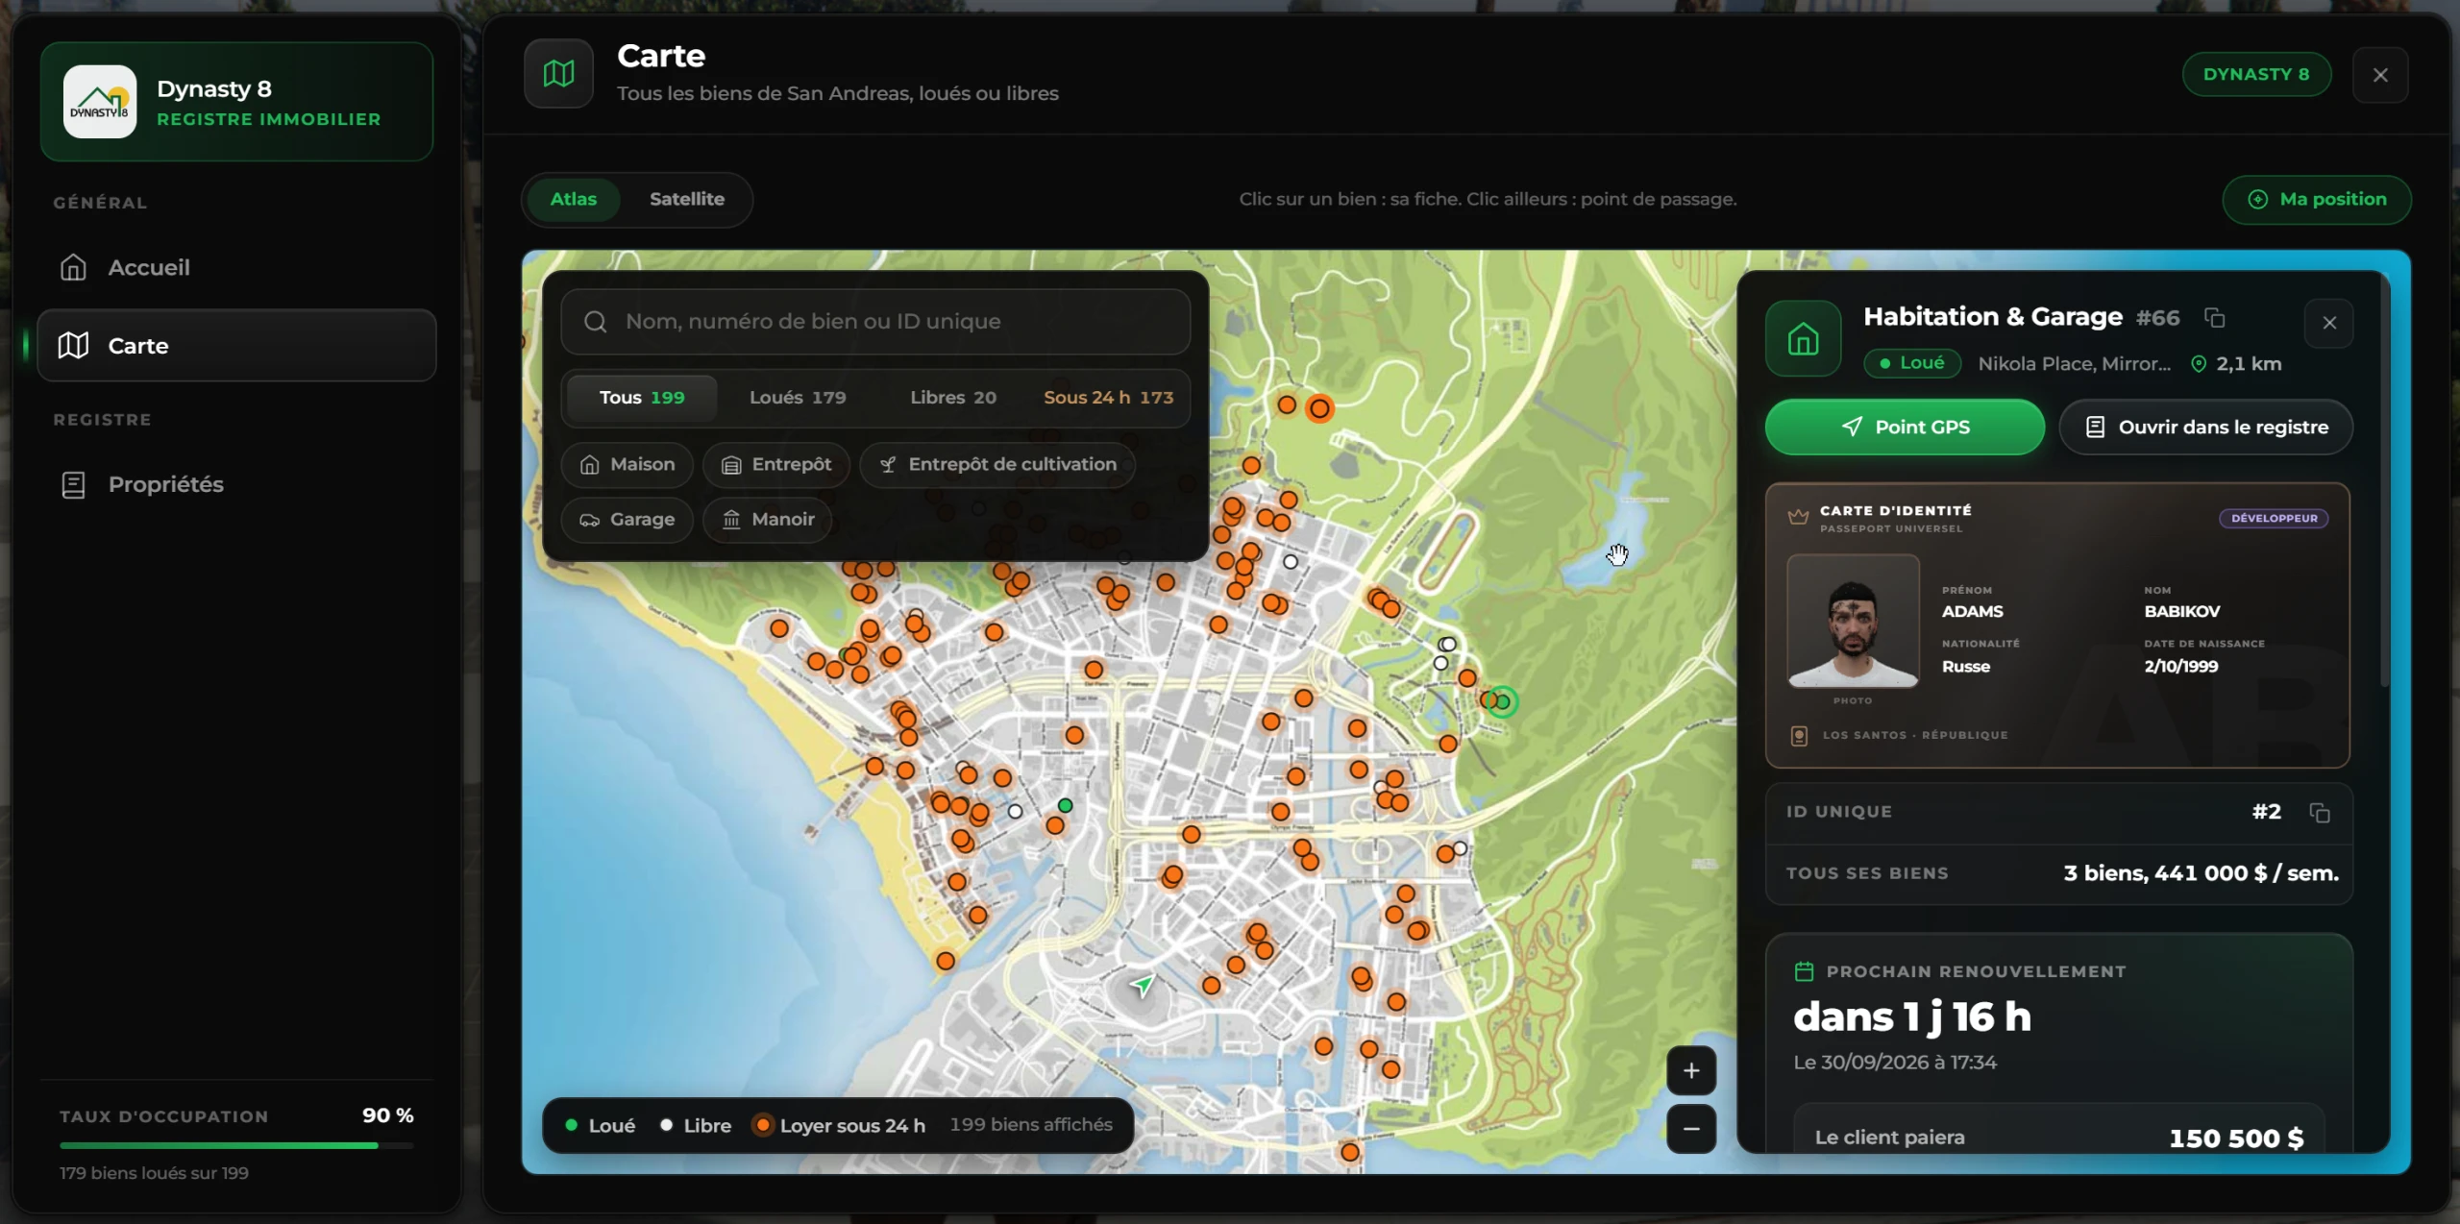Center map on Ma position
This screenshot has width=2460, height=1224.
coord(2316,199)
